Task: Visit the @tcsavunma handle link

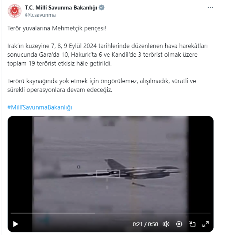Action: click(41, 15)
